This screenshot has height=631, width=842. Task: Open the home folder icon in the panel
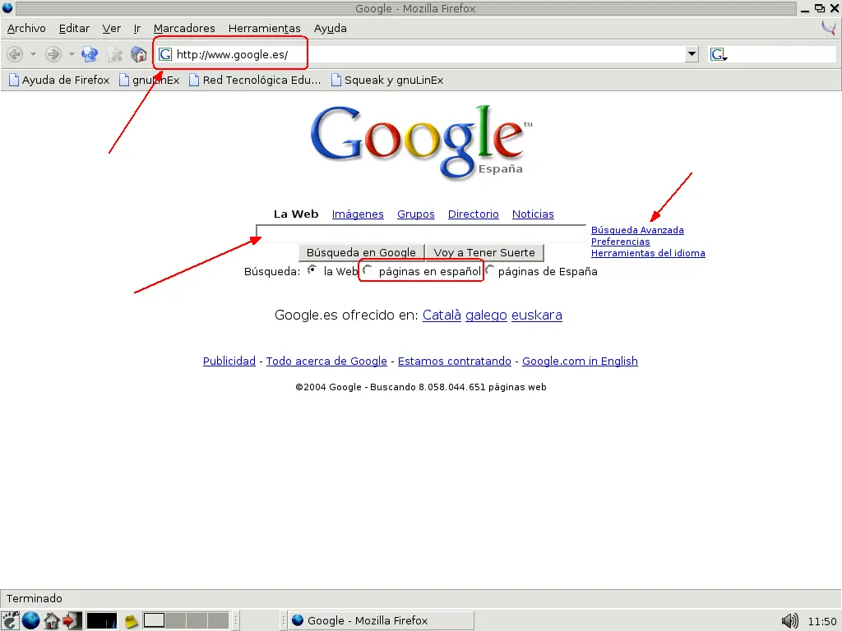52,621
